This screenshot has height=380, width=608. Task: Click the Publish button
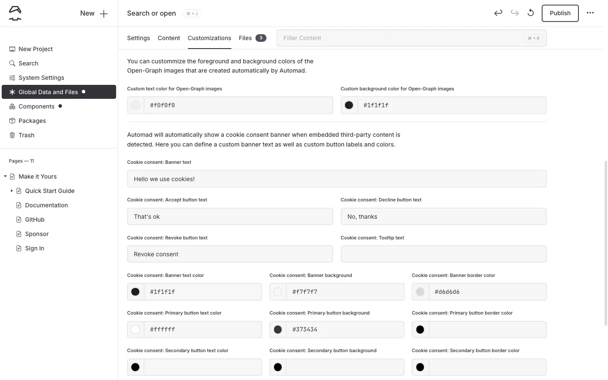560,13
